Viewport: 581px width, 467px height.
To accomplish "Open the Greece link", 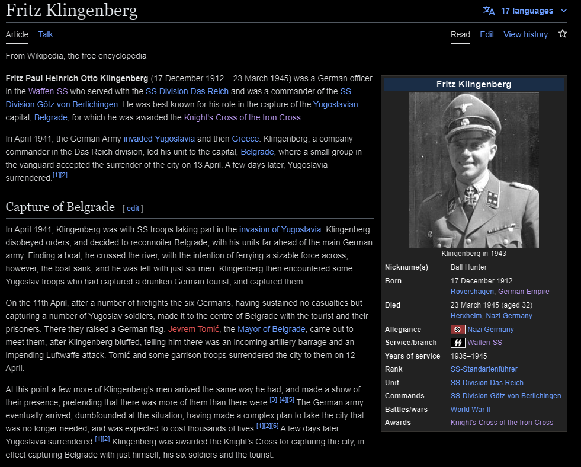I will (x=245, y=139).
